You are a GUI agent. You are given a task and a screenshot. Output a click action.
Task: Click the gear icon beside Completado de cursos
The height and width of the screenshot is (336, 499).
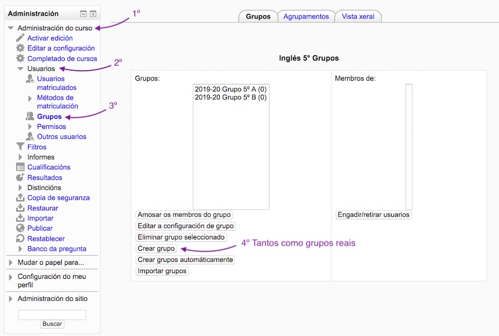click(x=21, y=58)
